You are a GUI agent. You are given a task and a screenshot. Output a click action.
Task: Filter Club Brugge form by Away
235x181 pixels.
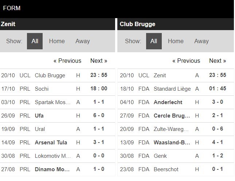point(201,41)
